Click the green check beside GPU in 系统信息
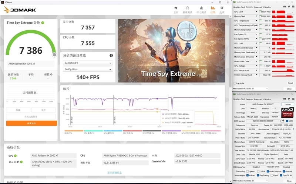Screen dimensions: 296x184 tap(15, 156)
